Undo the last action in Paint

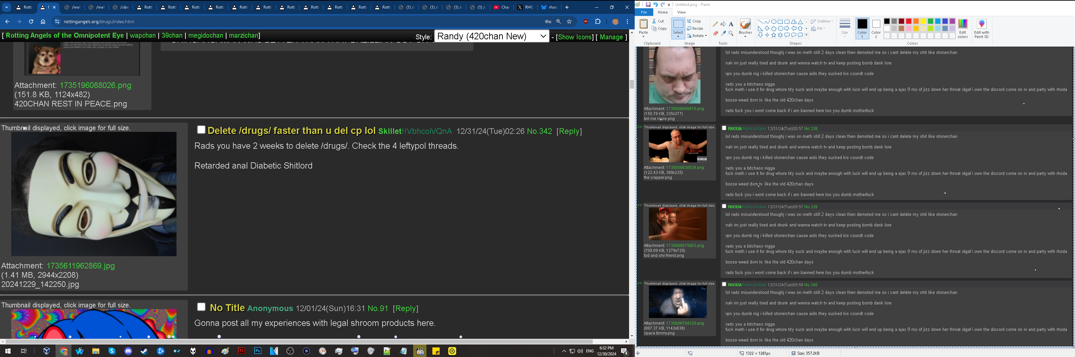tap(656, 5)
